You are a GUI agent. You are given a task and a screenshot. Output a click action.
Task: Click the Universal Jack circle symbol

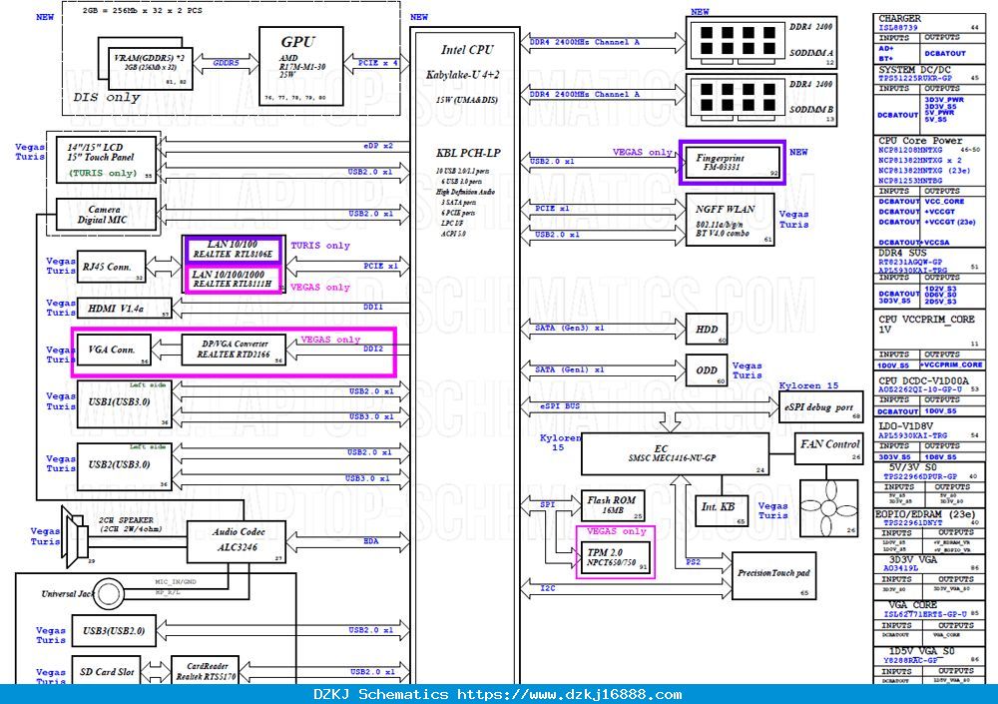click(109, 594)
